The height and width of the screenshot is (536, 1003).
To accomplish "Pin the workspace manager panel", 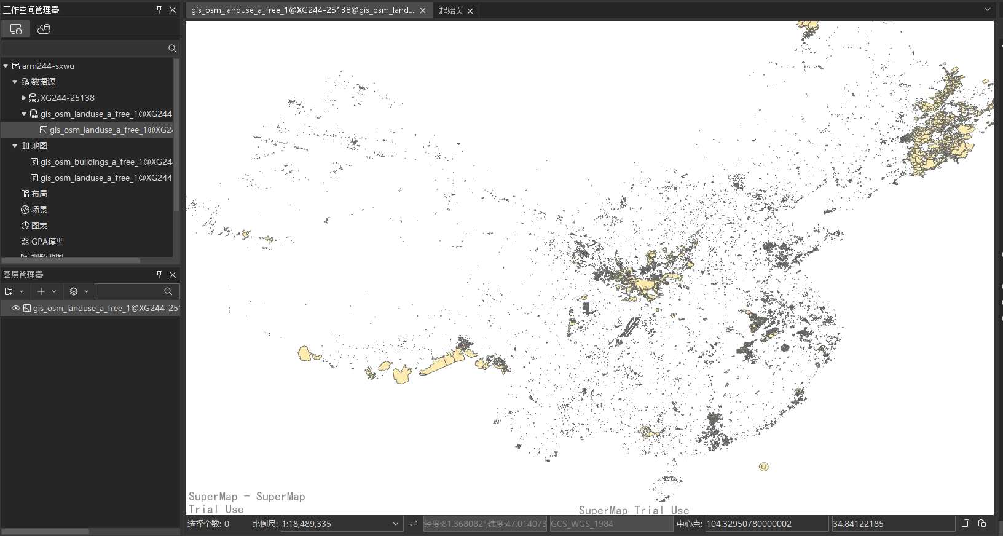I will 159,10.
